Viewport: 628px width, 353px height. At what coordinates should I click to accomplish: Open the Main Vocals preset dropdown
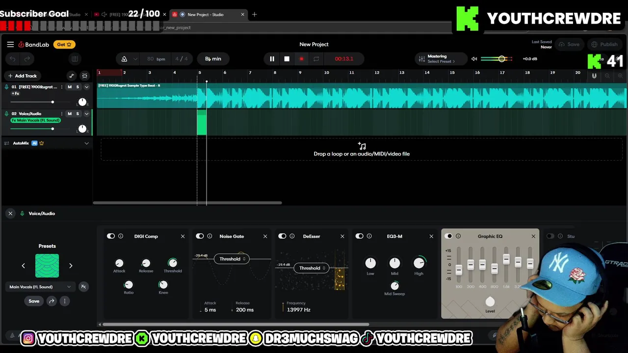tap(40, 287)
